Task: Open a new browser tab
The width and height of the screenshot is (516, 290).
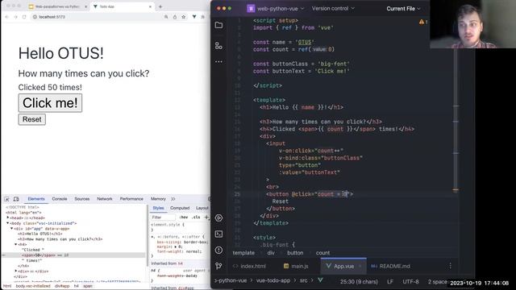Action: [x=160, y=6]
